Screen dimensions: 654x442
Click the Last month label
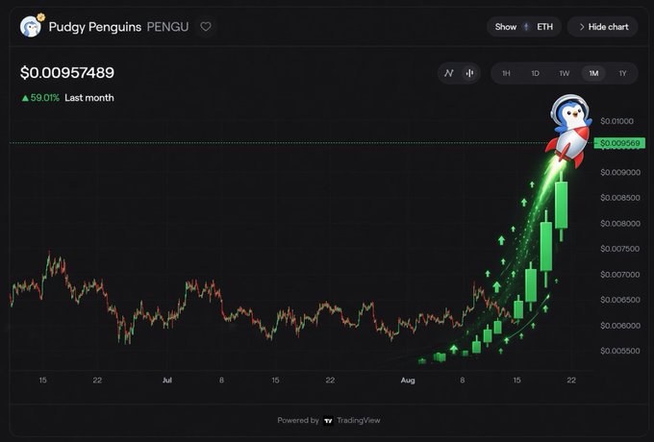pos(89,98)
